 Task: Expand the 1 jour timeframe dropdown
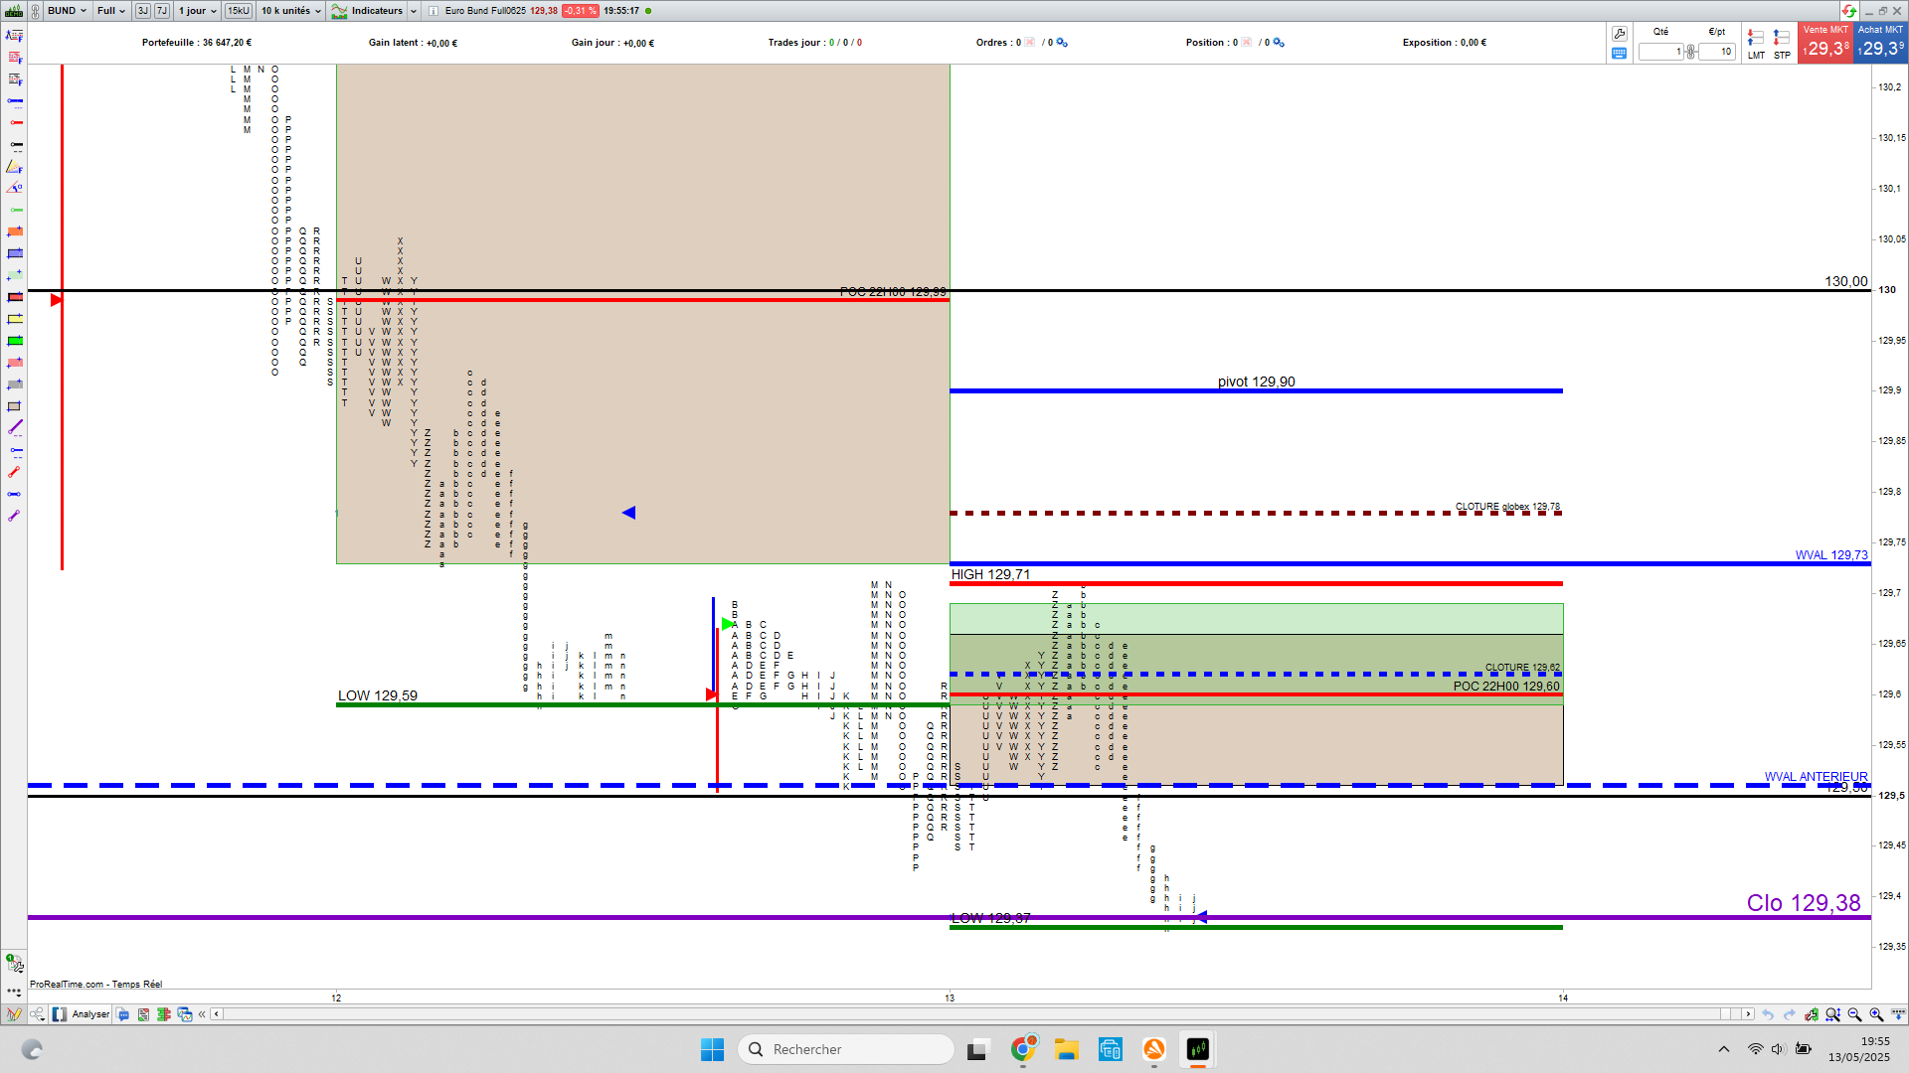tap(197, 11)
